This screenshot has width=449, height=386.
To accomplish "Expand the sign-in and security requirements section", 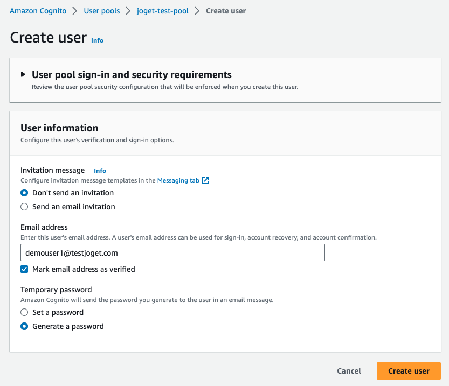I will [x=23, y=74].
